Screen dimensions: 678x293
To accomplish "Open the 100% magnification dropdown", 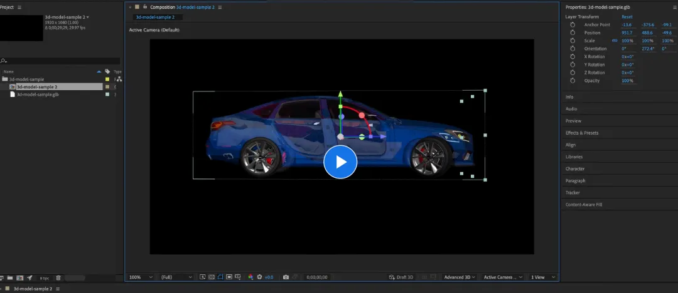I will point(141,277).
